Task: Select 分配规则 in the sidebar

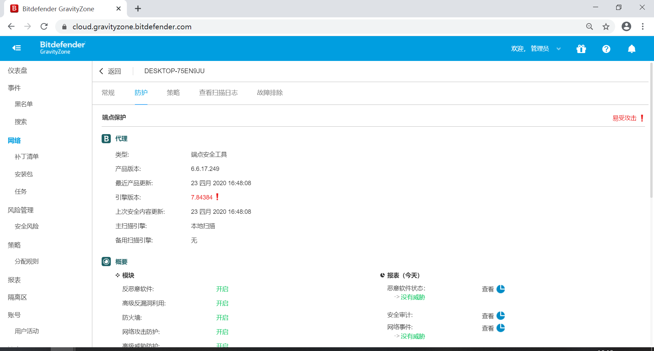Action: click(x=27, y=261)
